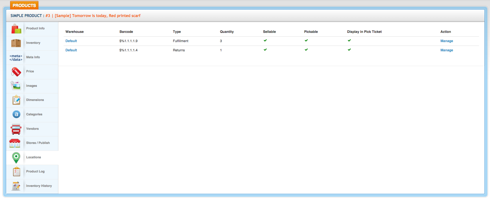The height and width of the screenshot is (199, 490).
Task: Open the Meta Info tab
Action: click(33, 57)
